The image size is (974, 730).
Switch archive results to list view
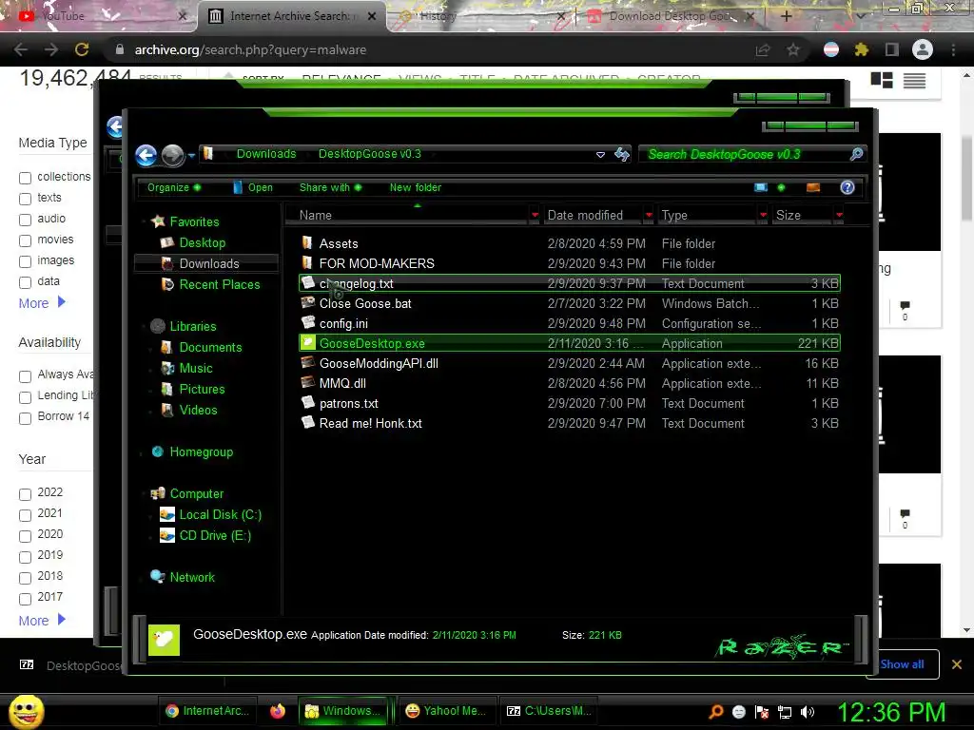coord(914,80)
